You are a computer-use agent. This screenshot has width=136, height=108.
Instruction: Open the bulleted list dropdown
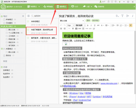(x=126, y=25)
